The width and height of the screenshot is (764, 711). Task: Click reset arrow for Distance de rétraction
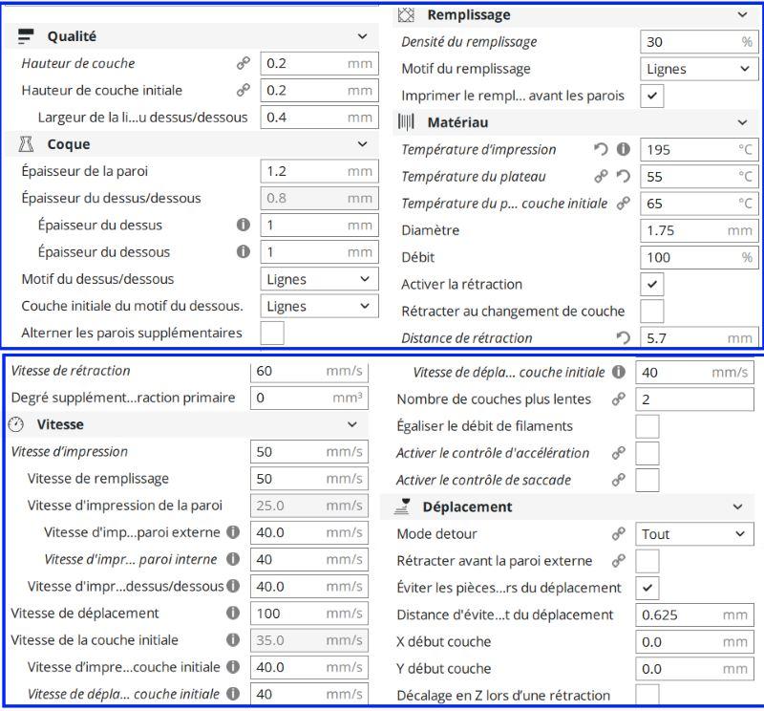pos(625,337)
